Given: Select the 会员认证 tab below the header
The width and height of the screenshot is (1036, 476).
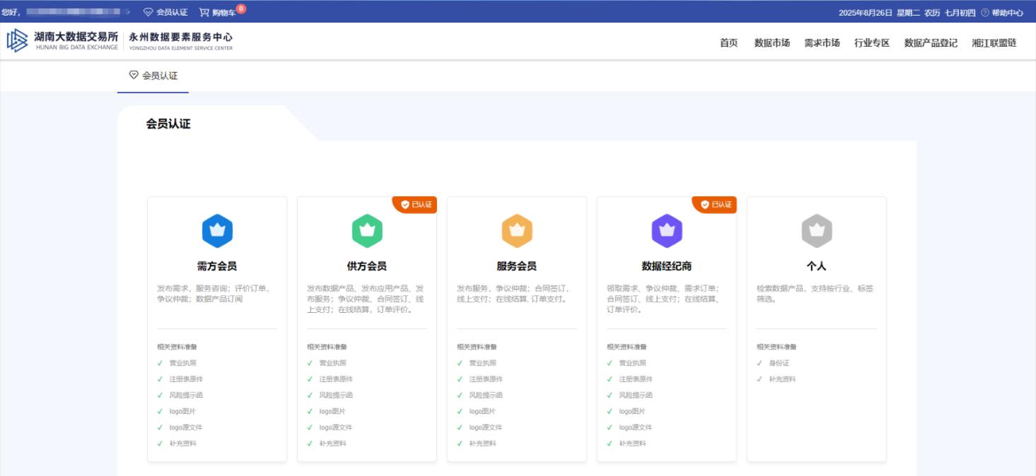Looking at the screenshot, I should (x=153, y=76).
